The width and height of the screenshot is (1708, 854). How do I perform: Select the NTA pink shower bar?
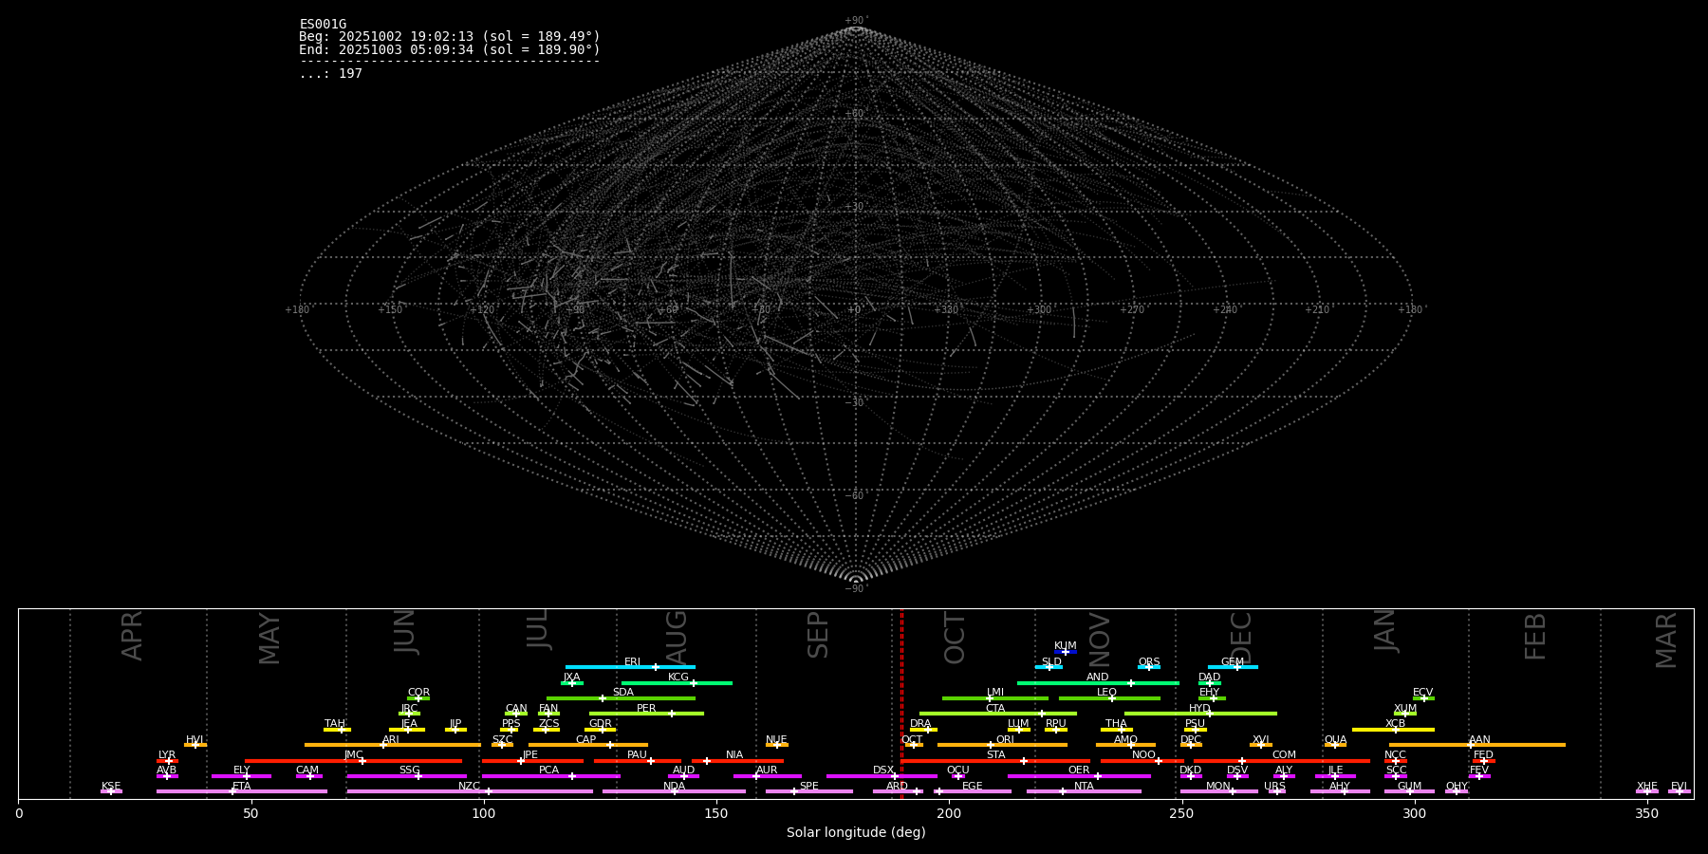(x=1084, y=791)
